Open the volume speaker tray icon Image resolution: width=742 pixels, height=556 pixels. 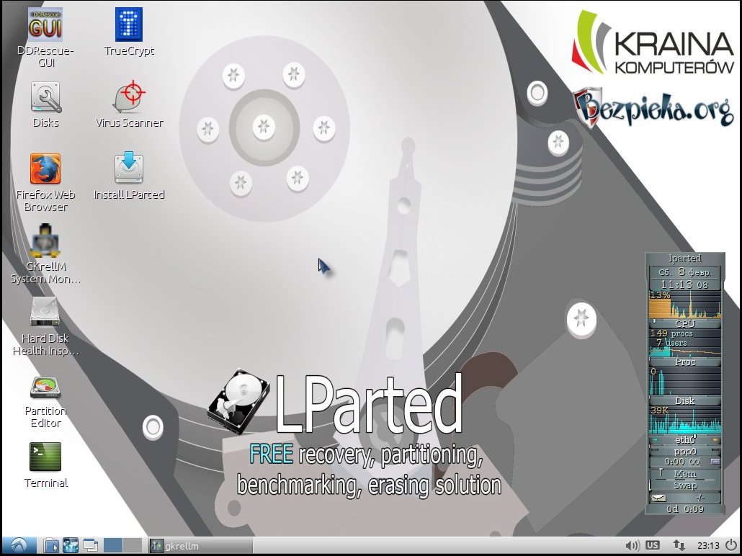pos(632,546)
